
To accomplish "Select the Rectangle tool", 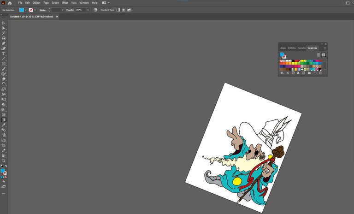I will pos(4,64).
